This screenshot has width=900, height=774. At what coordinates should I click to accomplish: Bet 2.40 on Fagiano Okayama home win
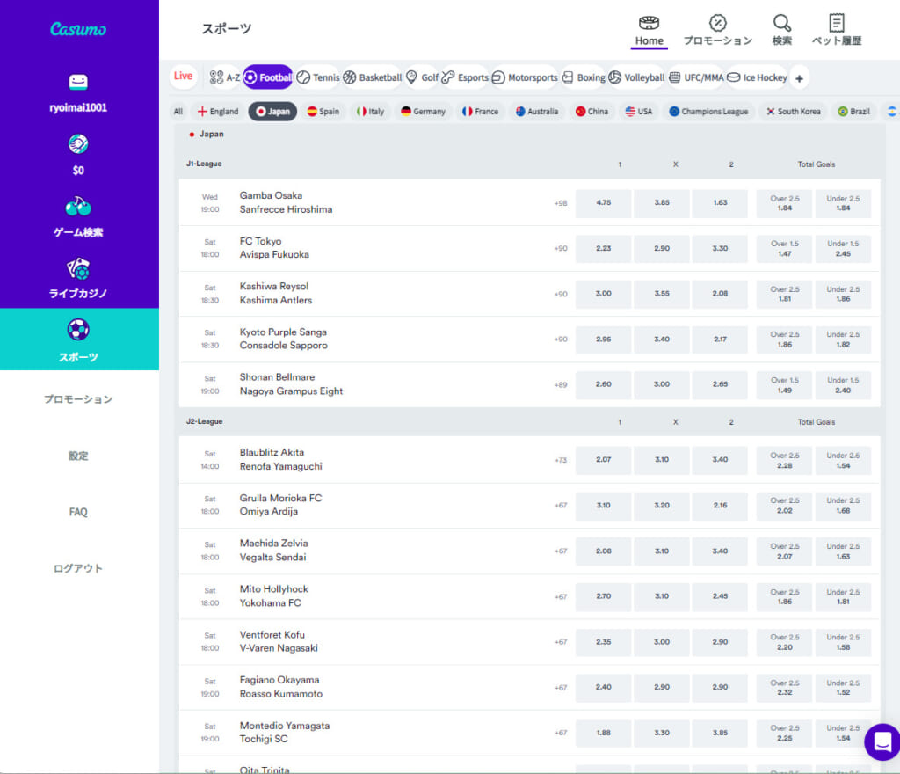603,687
